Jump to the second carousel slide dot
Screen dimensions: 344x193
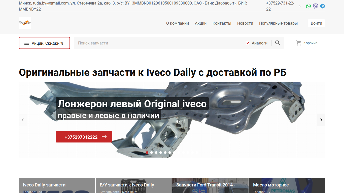pos(152,153)
